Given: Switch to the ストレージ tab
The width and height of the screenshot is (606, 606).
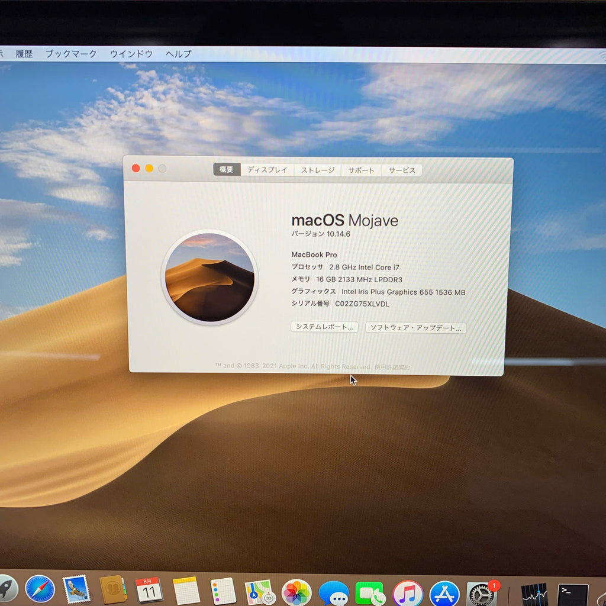Looking at the screenshot, I should [318, 170].
